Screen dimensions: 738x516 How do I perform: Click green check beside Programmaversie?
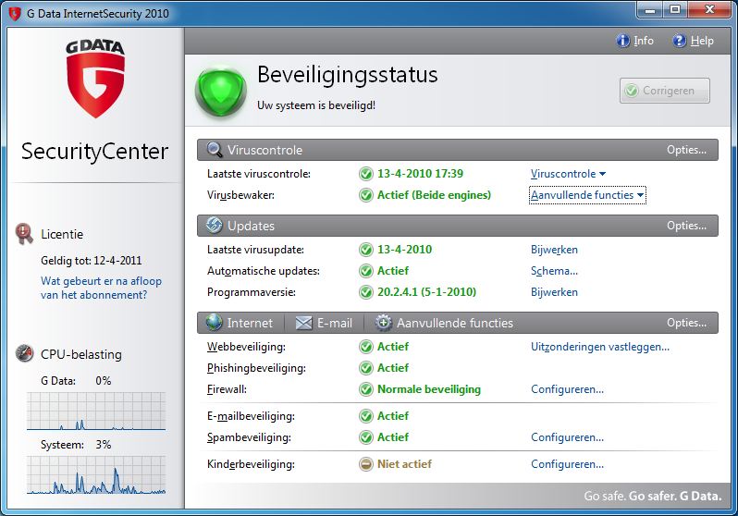[x=365, y=292]
